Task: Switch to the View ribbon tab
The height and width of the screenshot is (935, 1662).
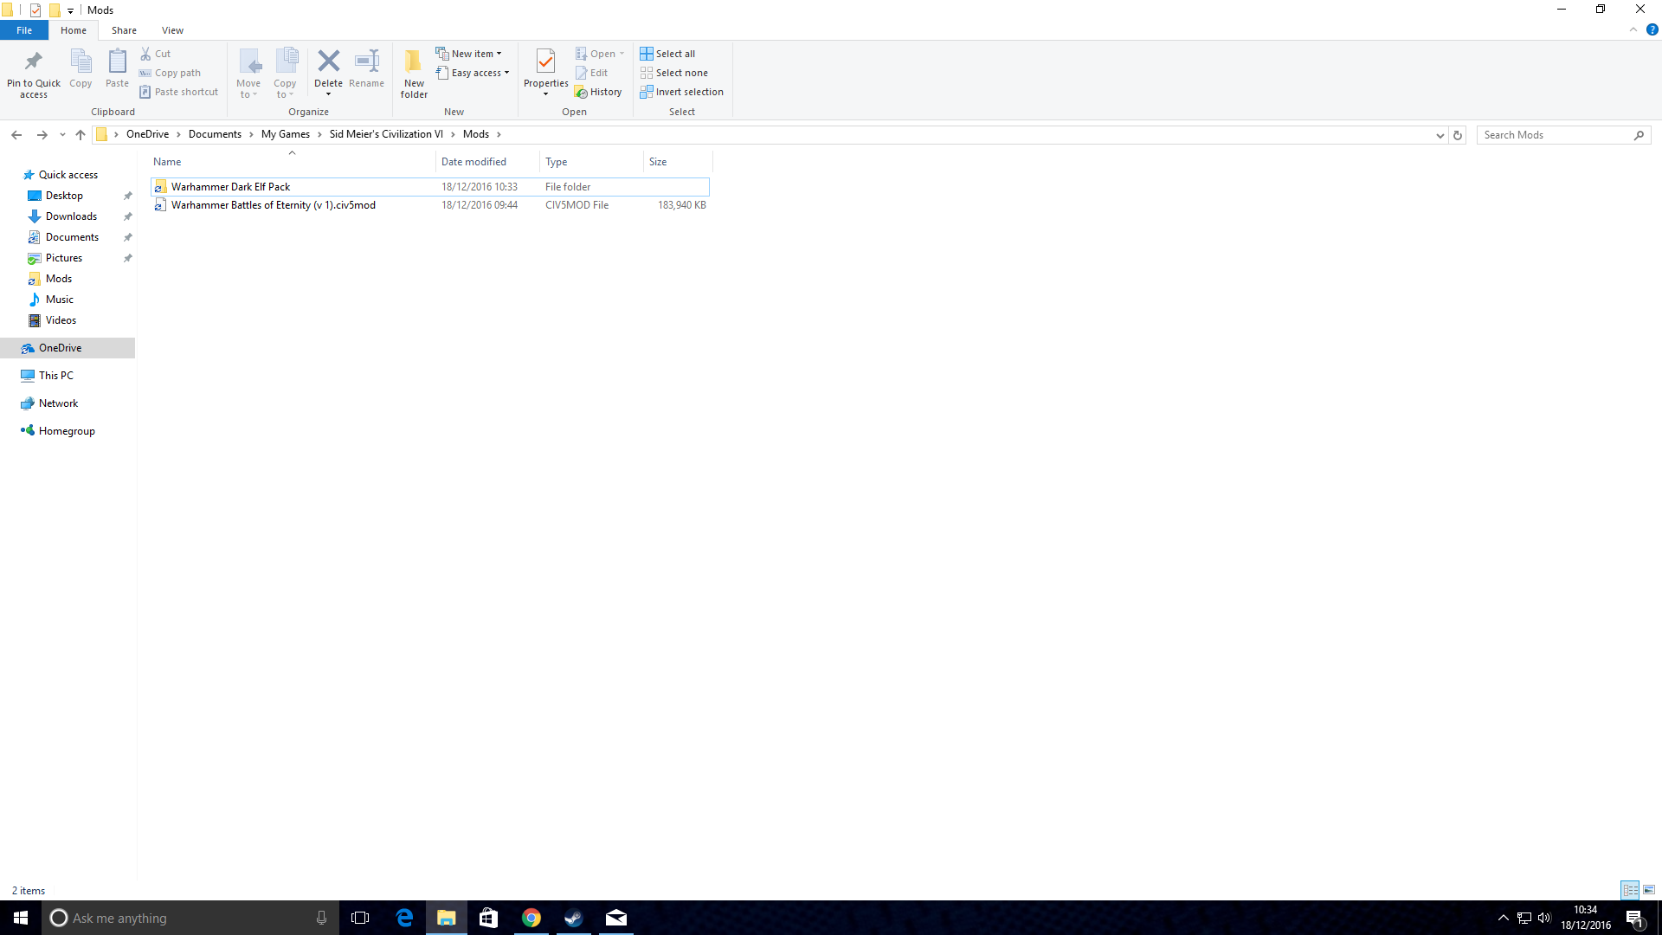Action: point(172,30)
